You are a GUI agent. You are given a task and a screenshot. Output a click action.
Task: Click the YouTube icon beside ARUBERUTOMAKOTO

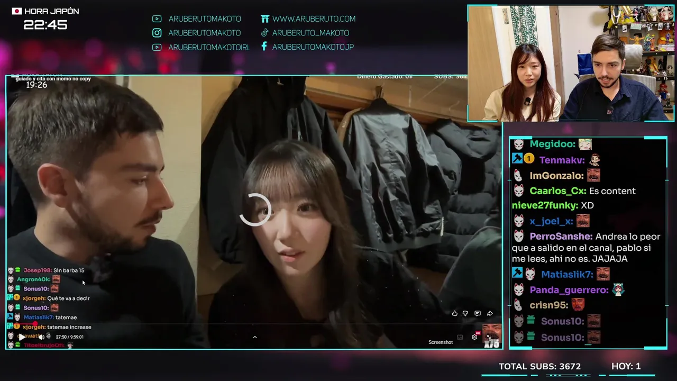[157, 19]
